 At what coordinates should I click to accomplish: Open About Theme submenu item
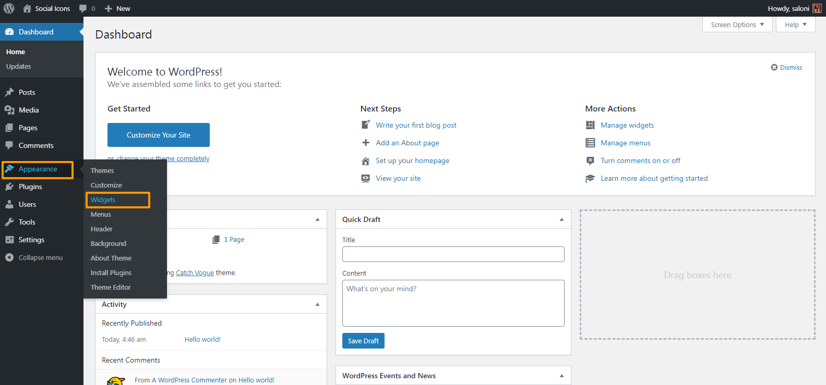tap(111, 258)
